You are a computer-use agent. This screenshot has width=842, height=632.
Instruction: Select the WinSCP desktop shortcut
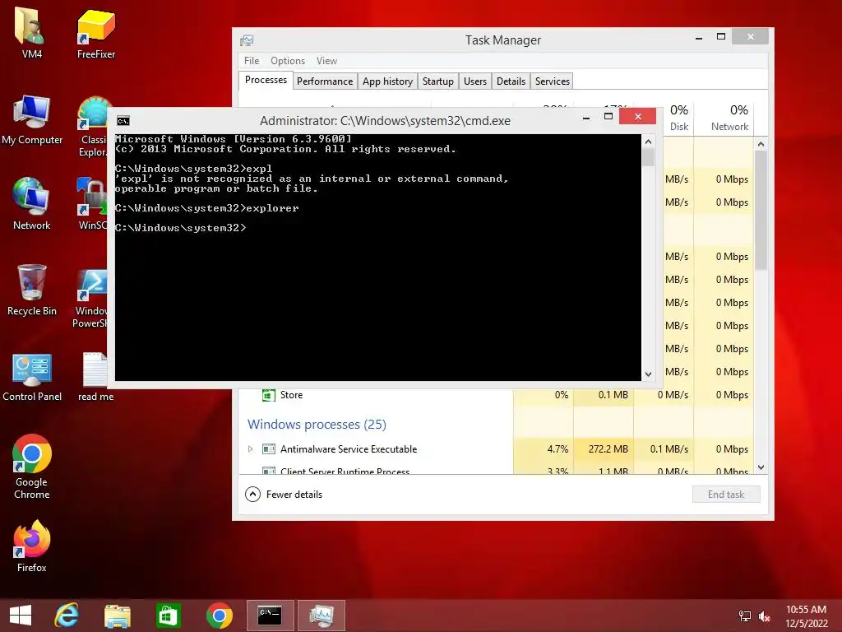point(92,204)
